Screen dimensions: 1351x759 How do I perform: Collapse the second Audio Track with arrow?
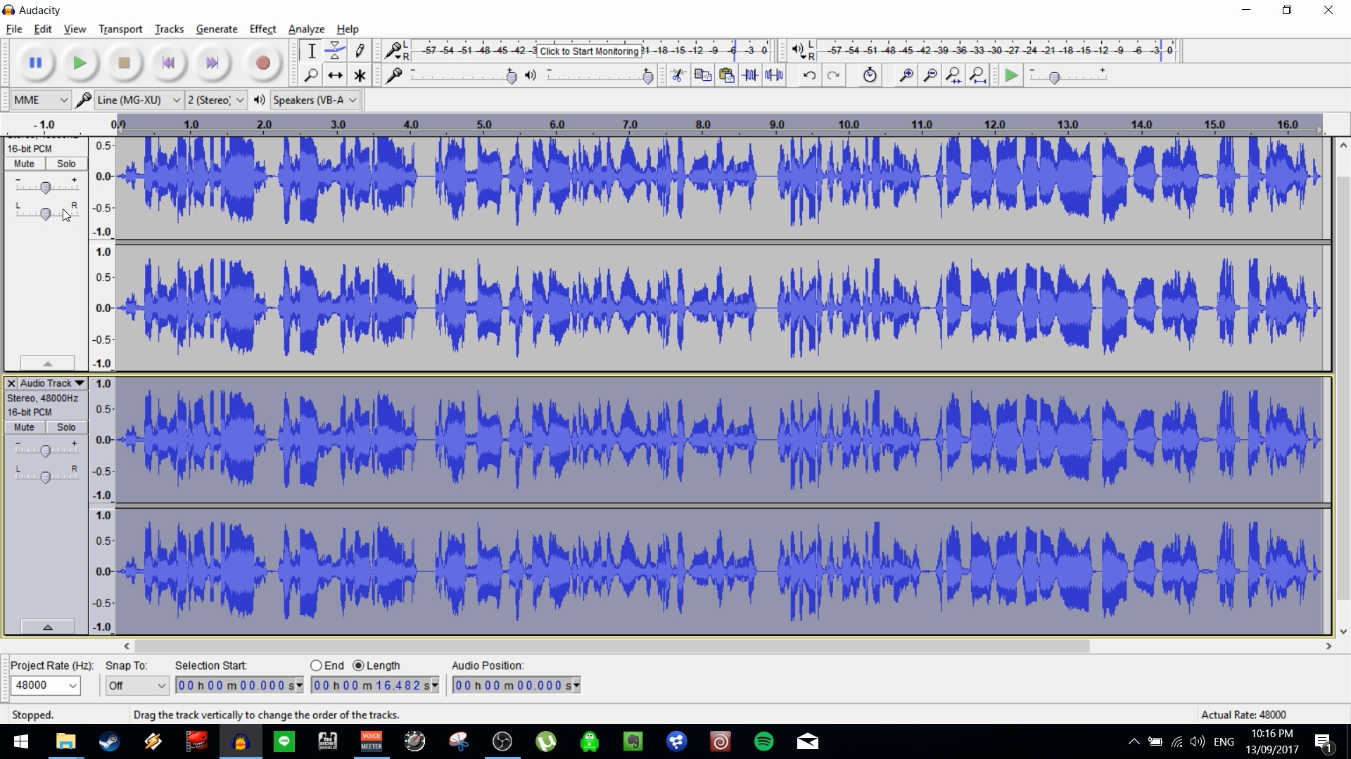point(47,627)
